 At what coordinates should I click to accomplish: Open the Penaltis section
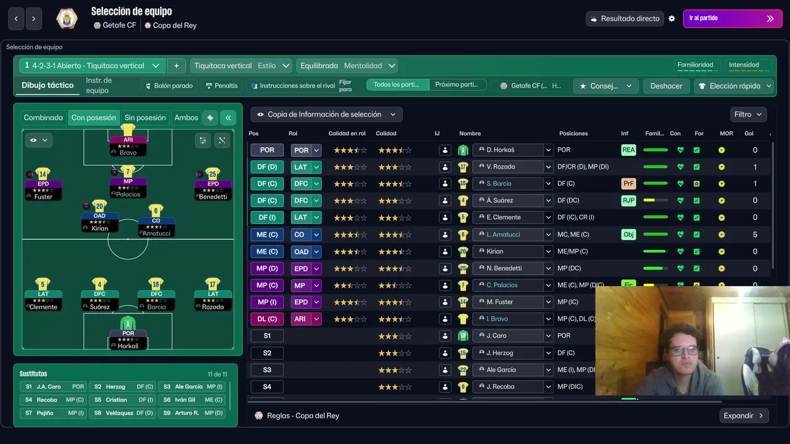point(222,86)
